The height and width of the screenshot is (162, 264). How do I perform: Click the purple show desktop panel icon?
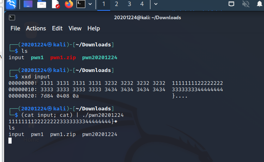click(x=28, y=4)
